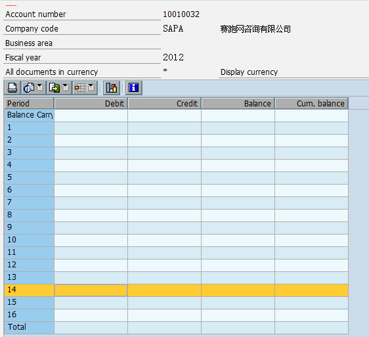Click the Select Layout grid icon
369x337 pixels.
click(80, 88)
